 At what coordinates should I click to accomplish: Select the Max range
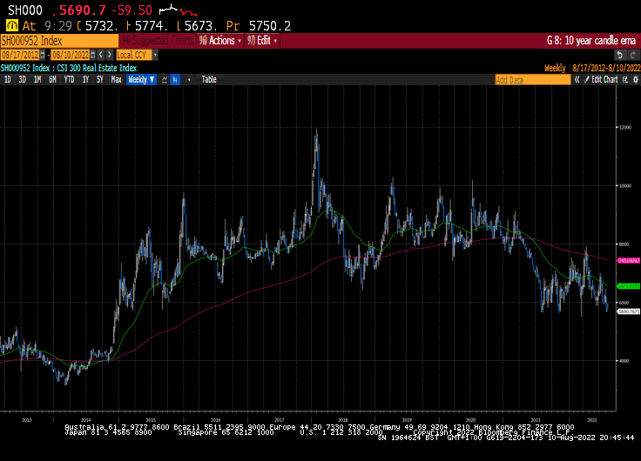coord(116,80)
